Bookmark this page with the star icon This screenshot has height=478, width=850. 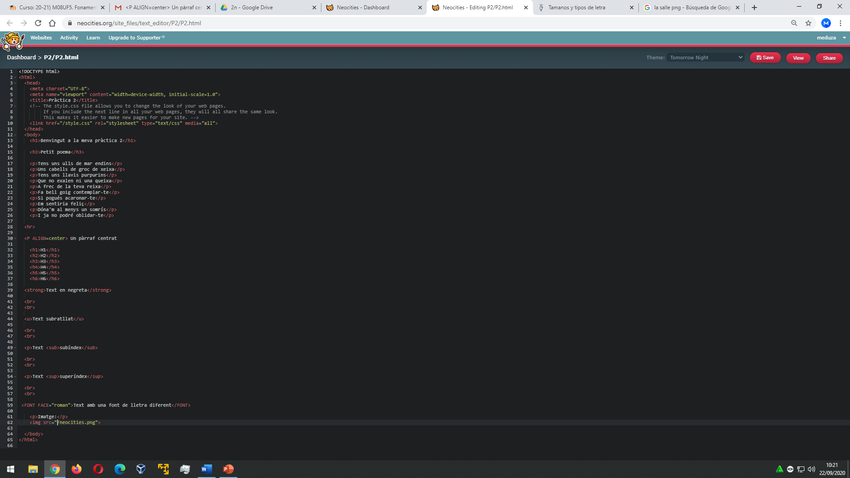(808, 23)
